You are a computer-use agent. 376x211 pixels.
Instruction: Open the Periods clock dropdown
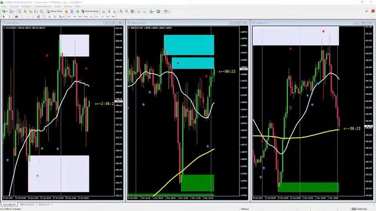coord(159,11)
